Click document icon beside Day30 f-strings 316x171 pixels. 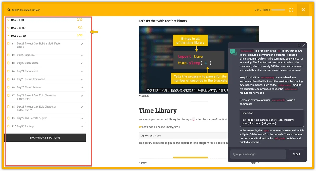tap(8, 126)
